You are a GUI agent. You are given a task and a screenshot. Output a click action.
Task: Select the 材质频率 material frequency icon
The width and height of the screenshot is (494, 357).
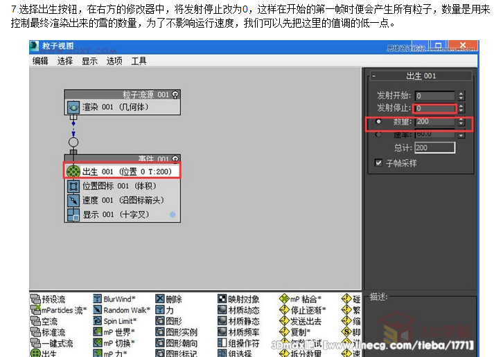tap(222, 332)
